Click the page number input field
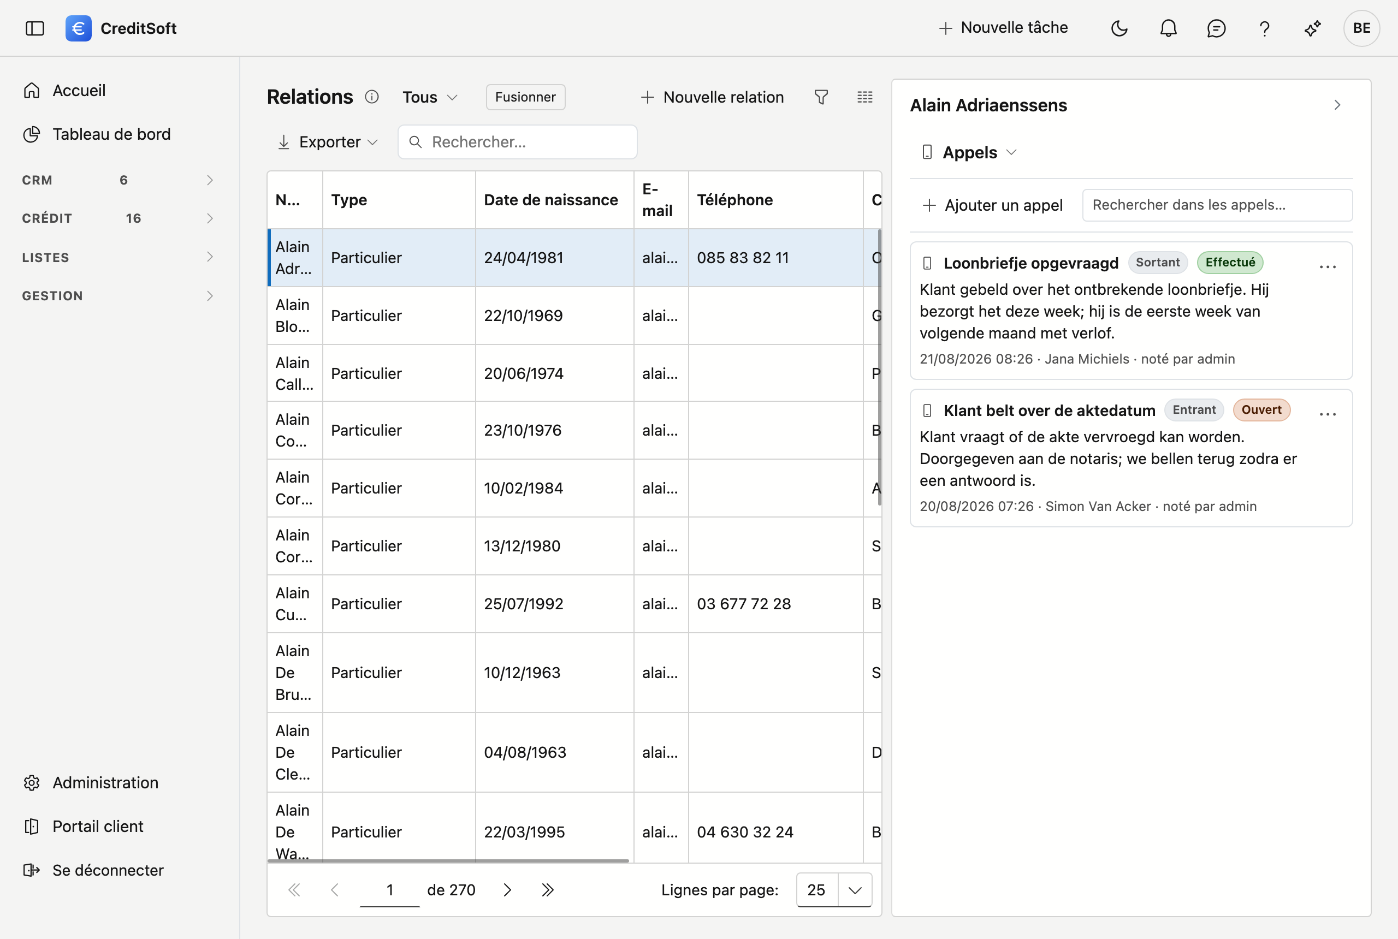This screenshot has height=939, width=1398. click(x=389, y=890)
